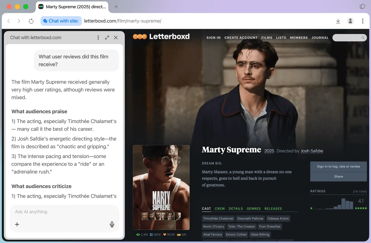
Task: Select the Cast tab
Action: point(206,209)
